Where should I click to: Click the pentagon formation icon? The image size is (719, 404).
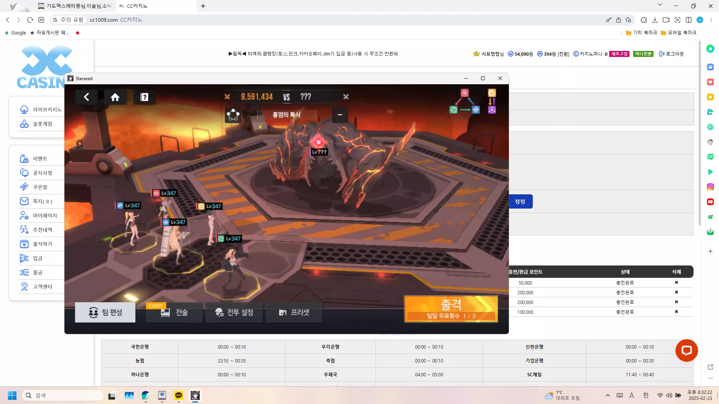[233, 115]
